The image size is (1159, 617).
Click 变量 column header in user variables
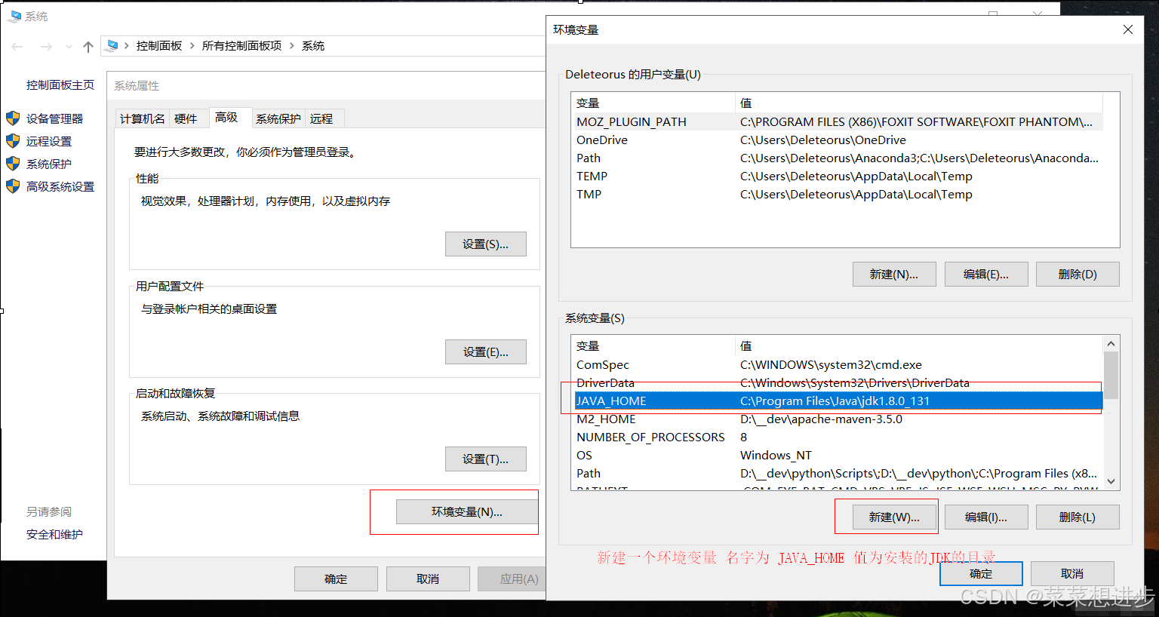pyautogui.click(x=653, y=103)
